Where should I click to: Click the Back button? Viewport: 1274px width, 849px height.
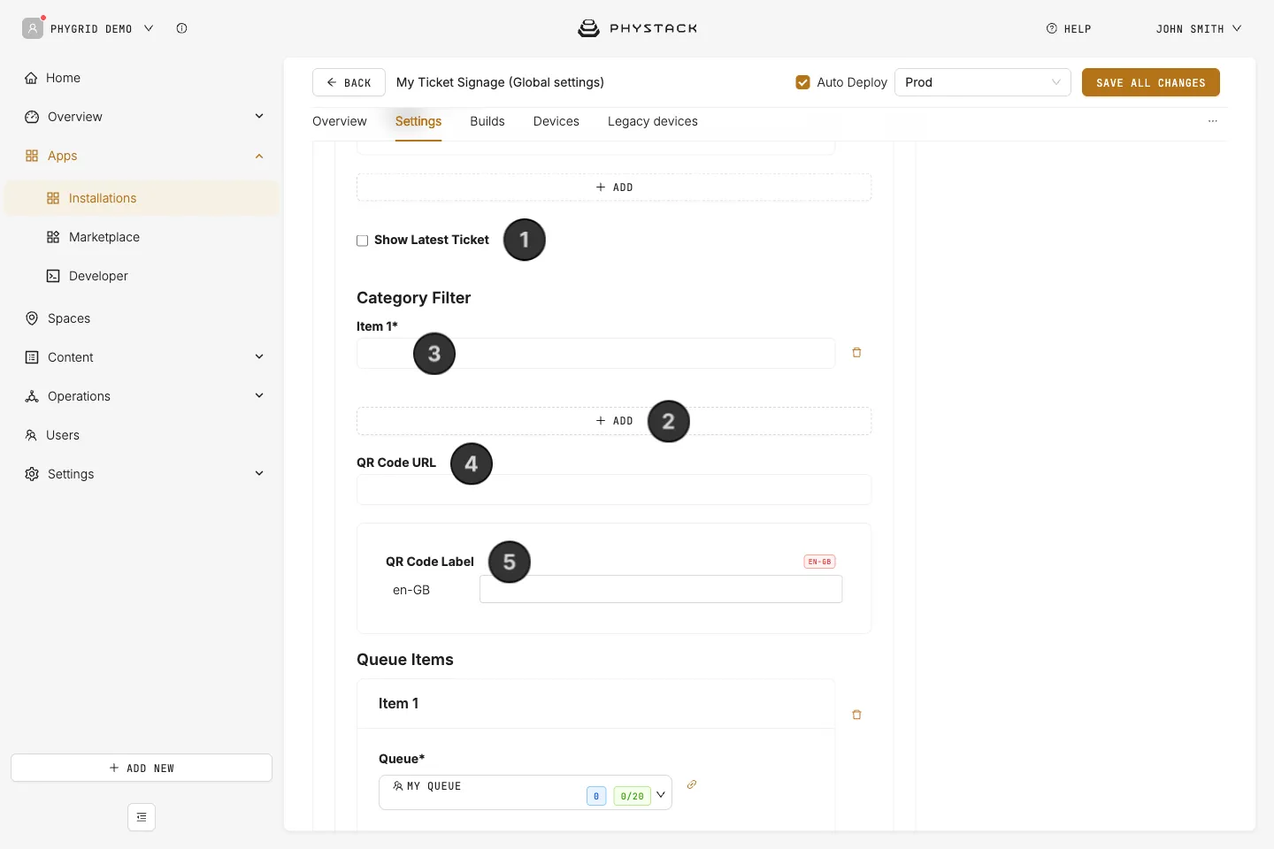[x=349, y=82]
